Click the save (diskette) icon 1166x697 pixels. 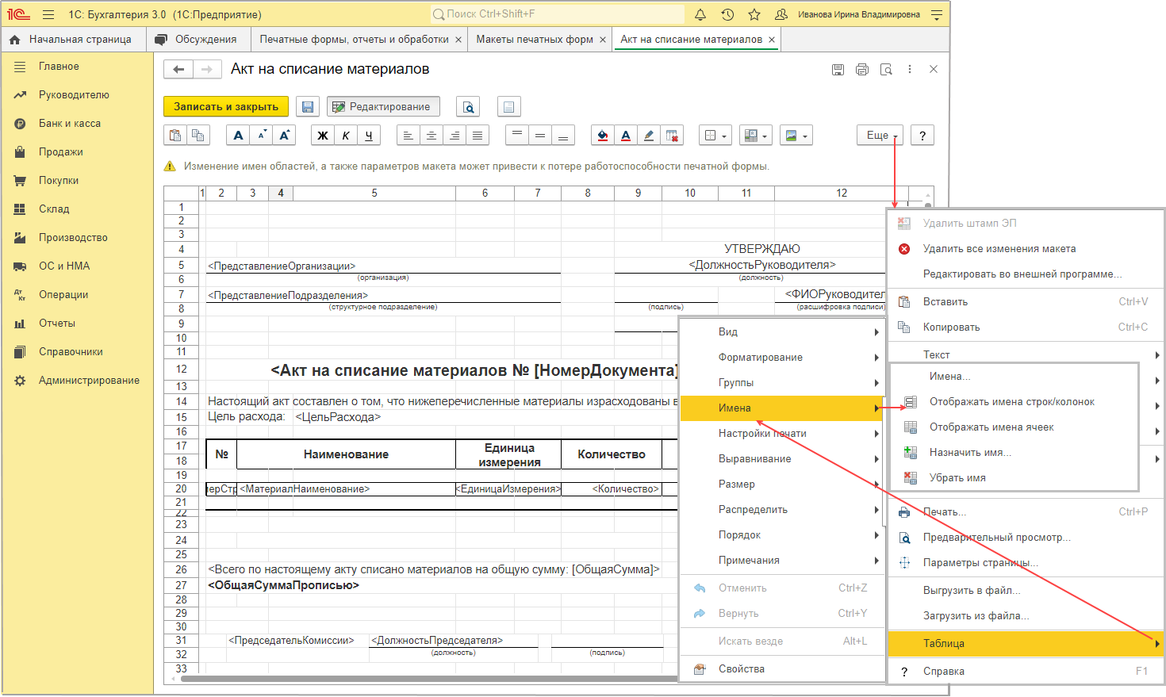(308, 107)
